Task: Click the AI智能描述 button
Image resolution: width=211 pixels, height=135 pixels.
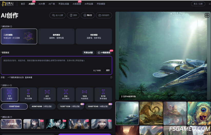Action: 104,53
